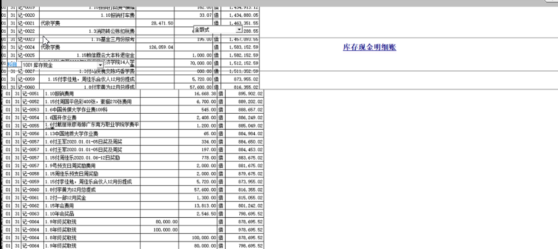Click credit amount 1,300.00
The width and height of the screenshot is (558, 249).
point(207,197)
